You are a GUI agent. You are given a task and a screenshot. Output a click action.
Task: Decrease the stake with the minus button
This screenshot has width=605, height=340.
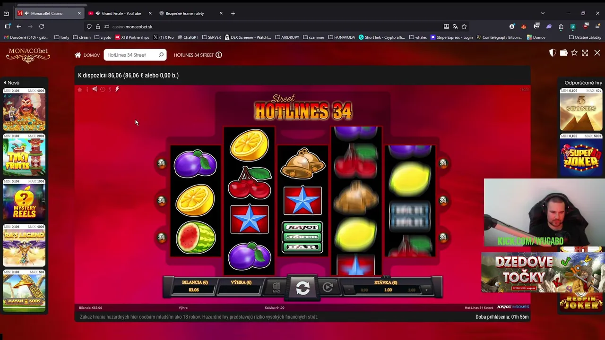[349, 290]
